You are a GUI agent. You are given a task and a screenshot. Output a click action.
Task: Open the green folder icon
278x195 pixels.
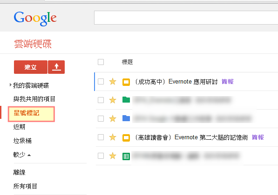[x=126, y=100]
